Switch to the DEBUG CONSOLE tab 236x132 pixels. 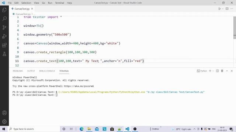pyautogui.click(x=47, y=71)
